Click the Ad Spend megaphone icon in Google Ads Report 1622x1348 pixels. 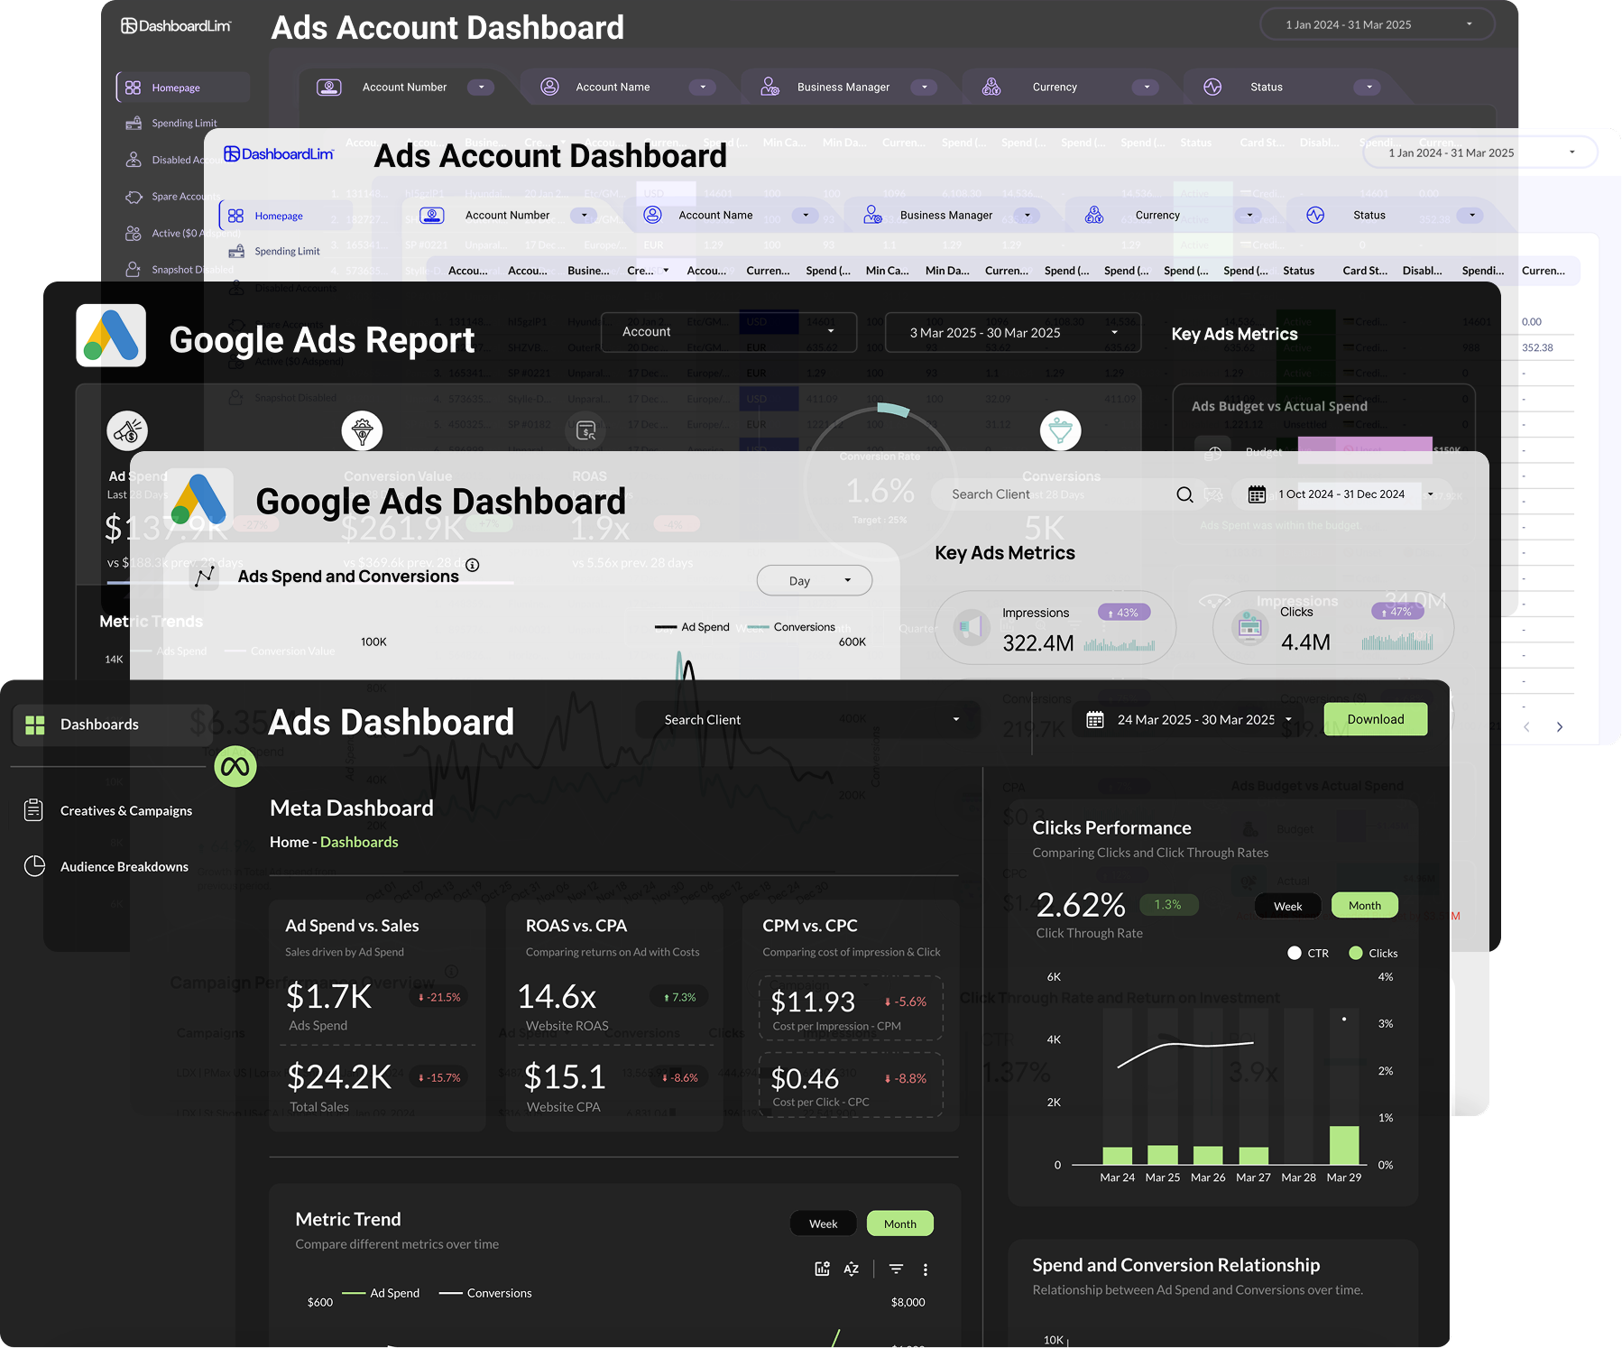[127, 431]
